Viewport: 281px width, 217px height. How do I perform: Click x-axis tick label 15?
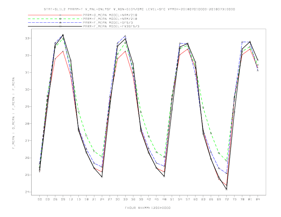tap(78, 199)
